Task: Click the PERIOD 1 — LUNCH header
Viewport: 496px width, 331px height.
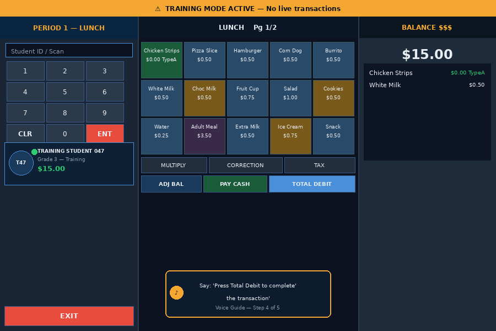Action: tap(69, 28)
